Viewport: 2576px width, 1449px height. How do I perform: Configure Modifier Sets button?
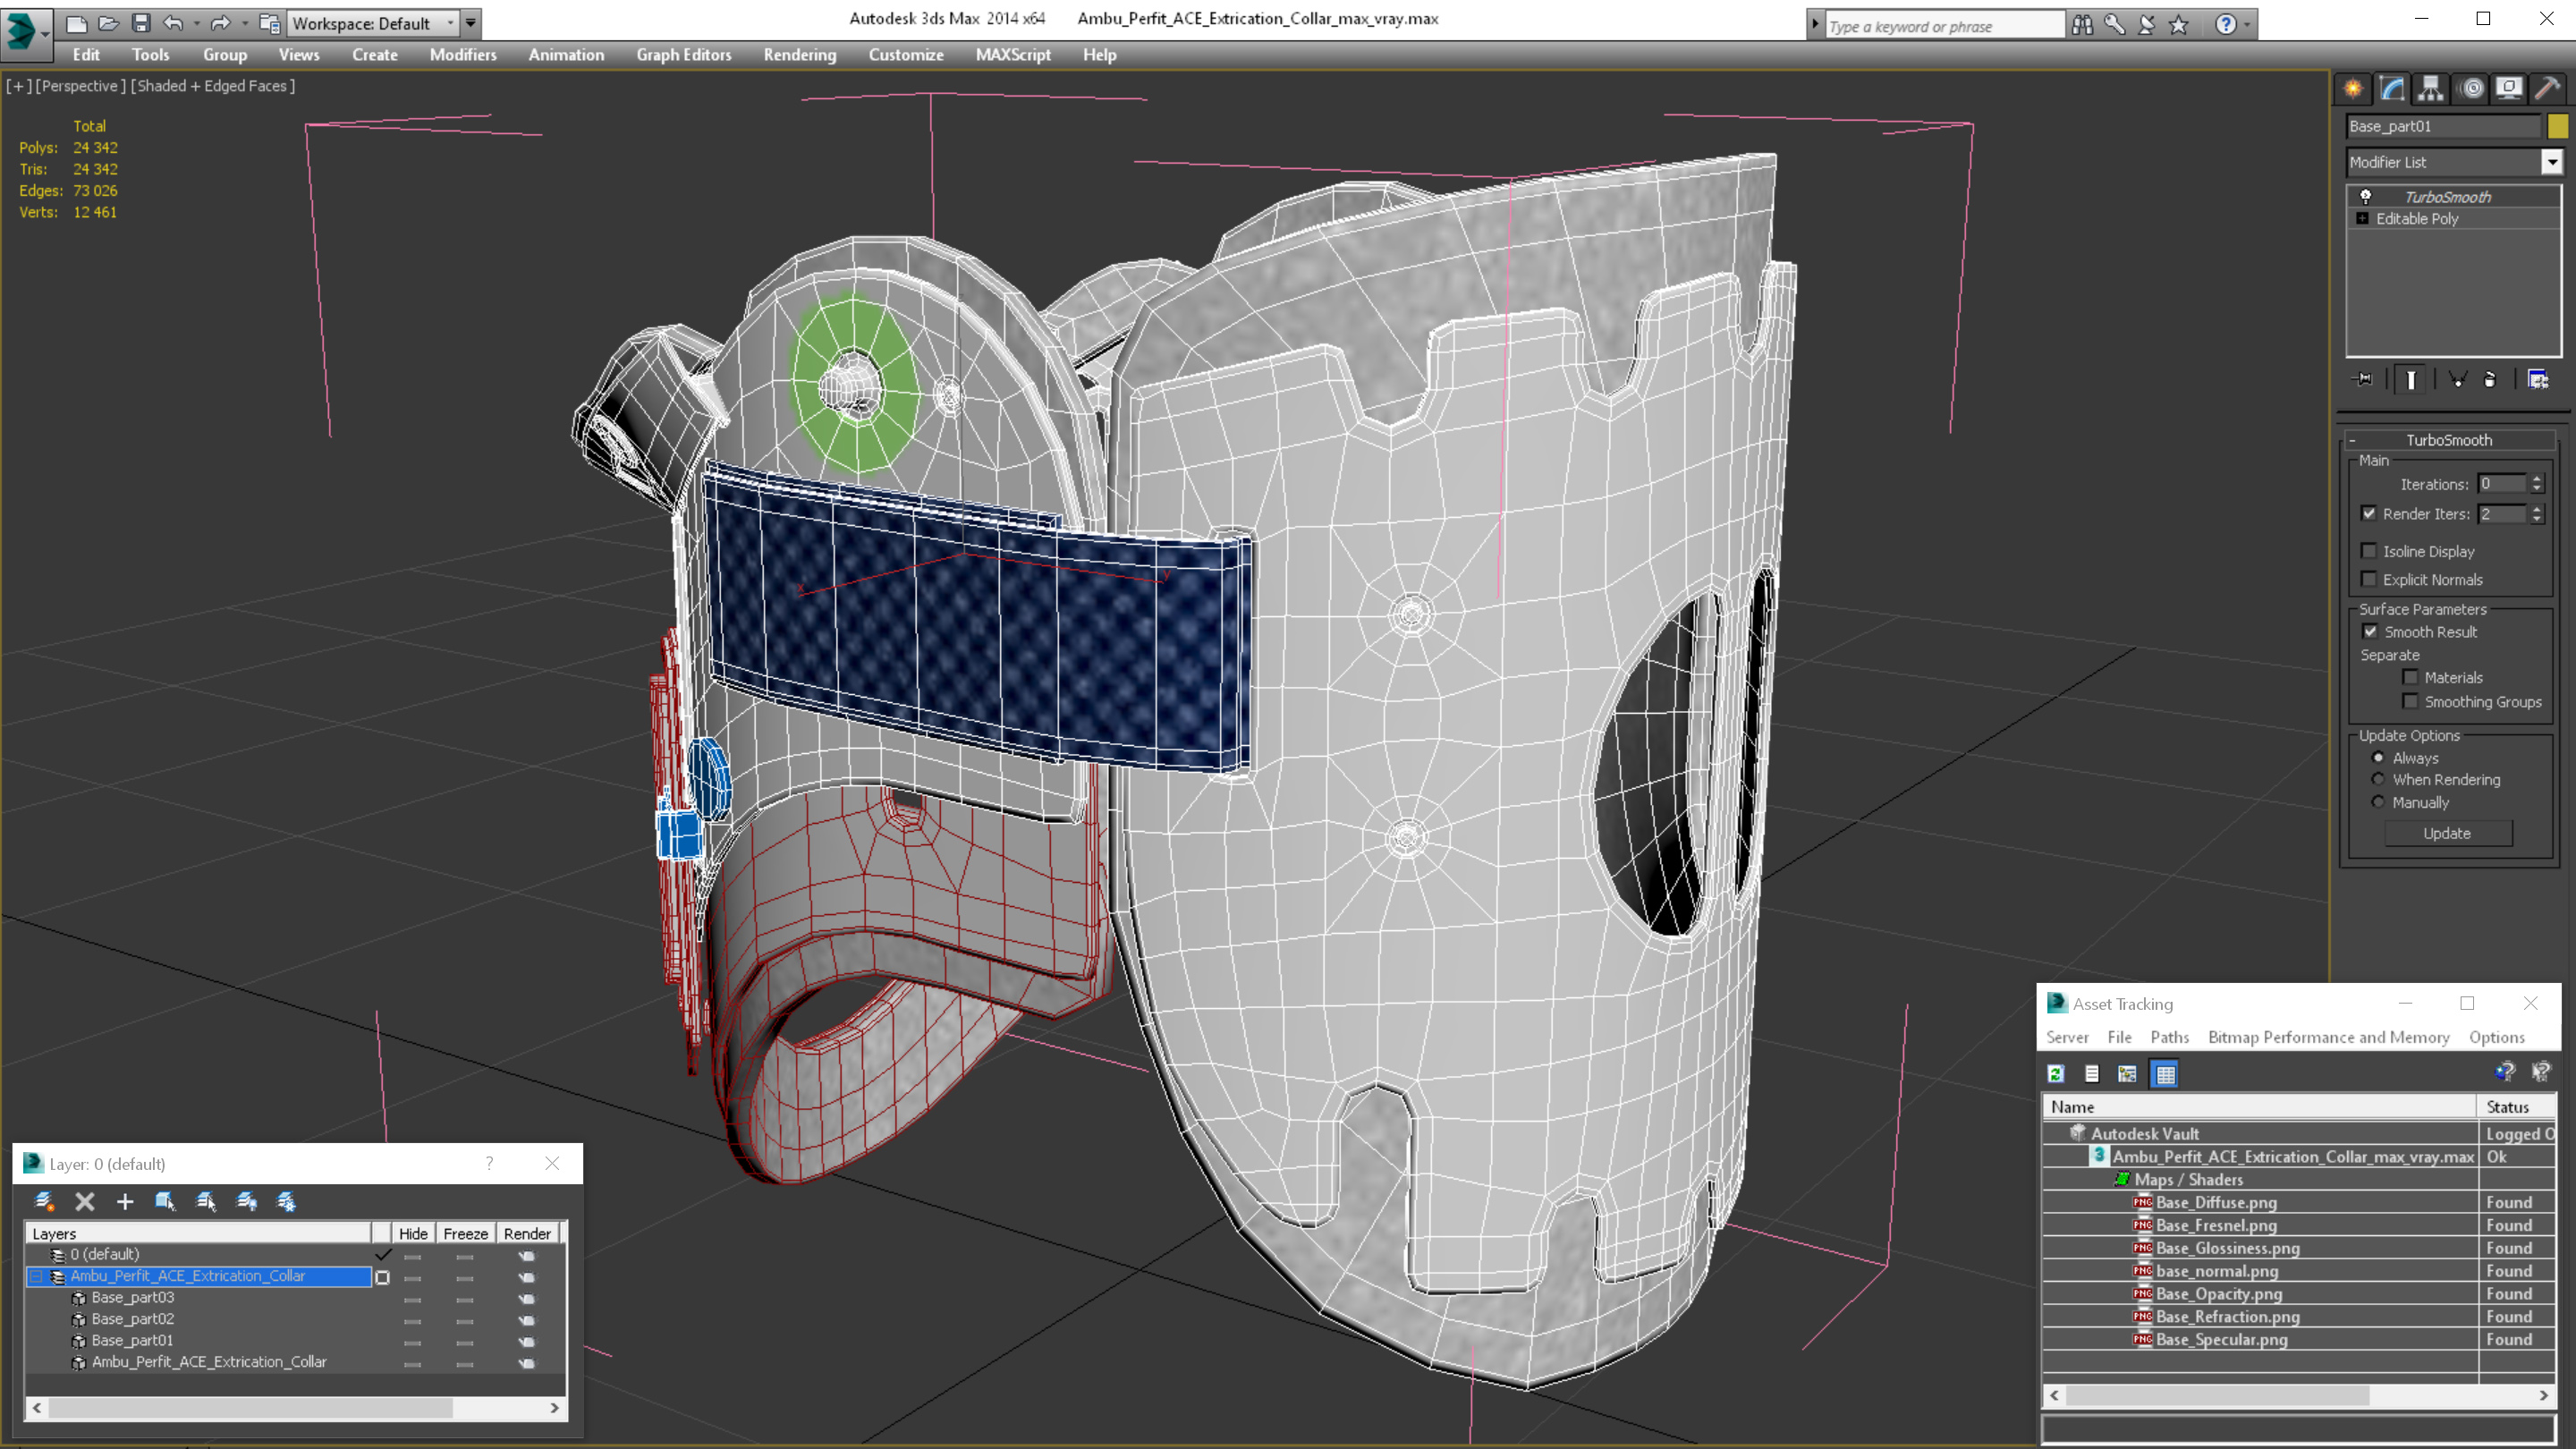click(2538, 379)
